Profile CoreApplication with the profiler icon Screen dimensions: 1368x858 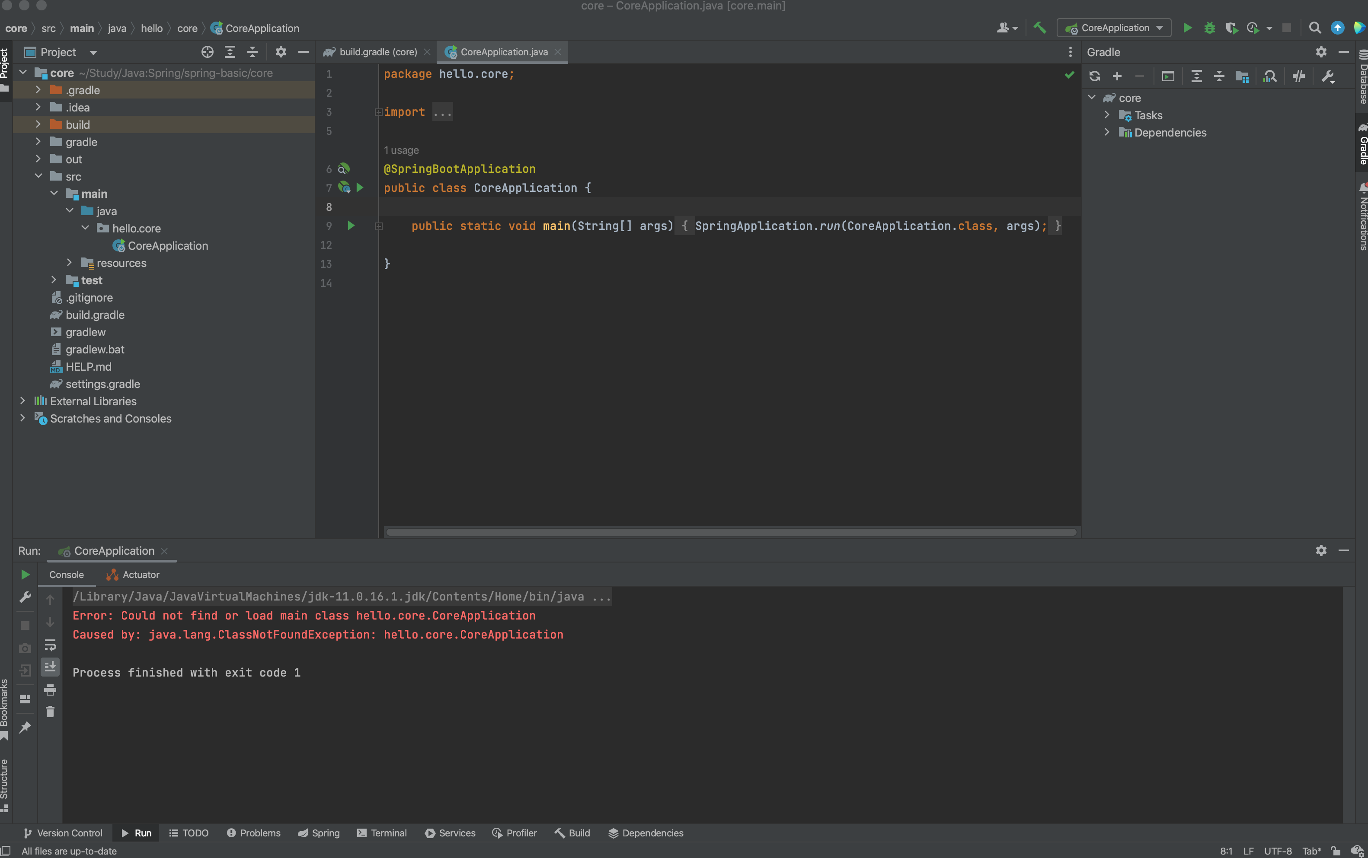point(1253,28)
